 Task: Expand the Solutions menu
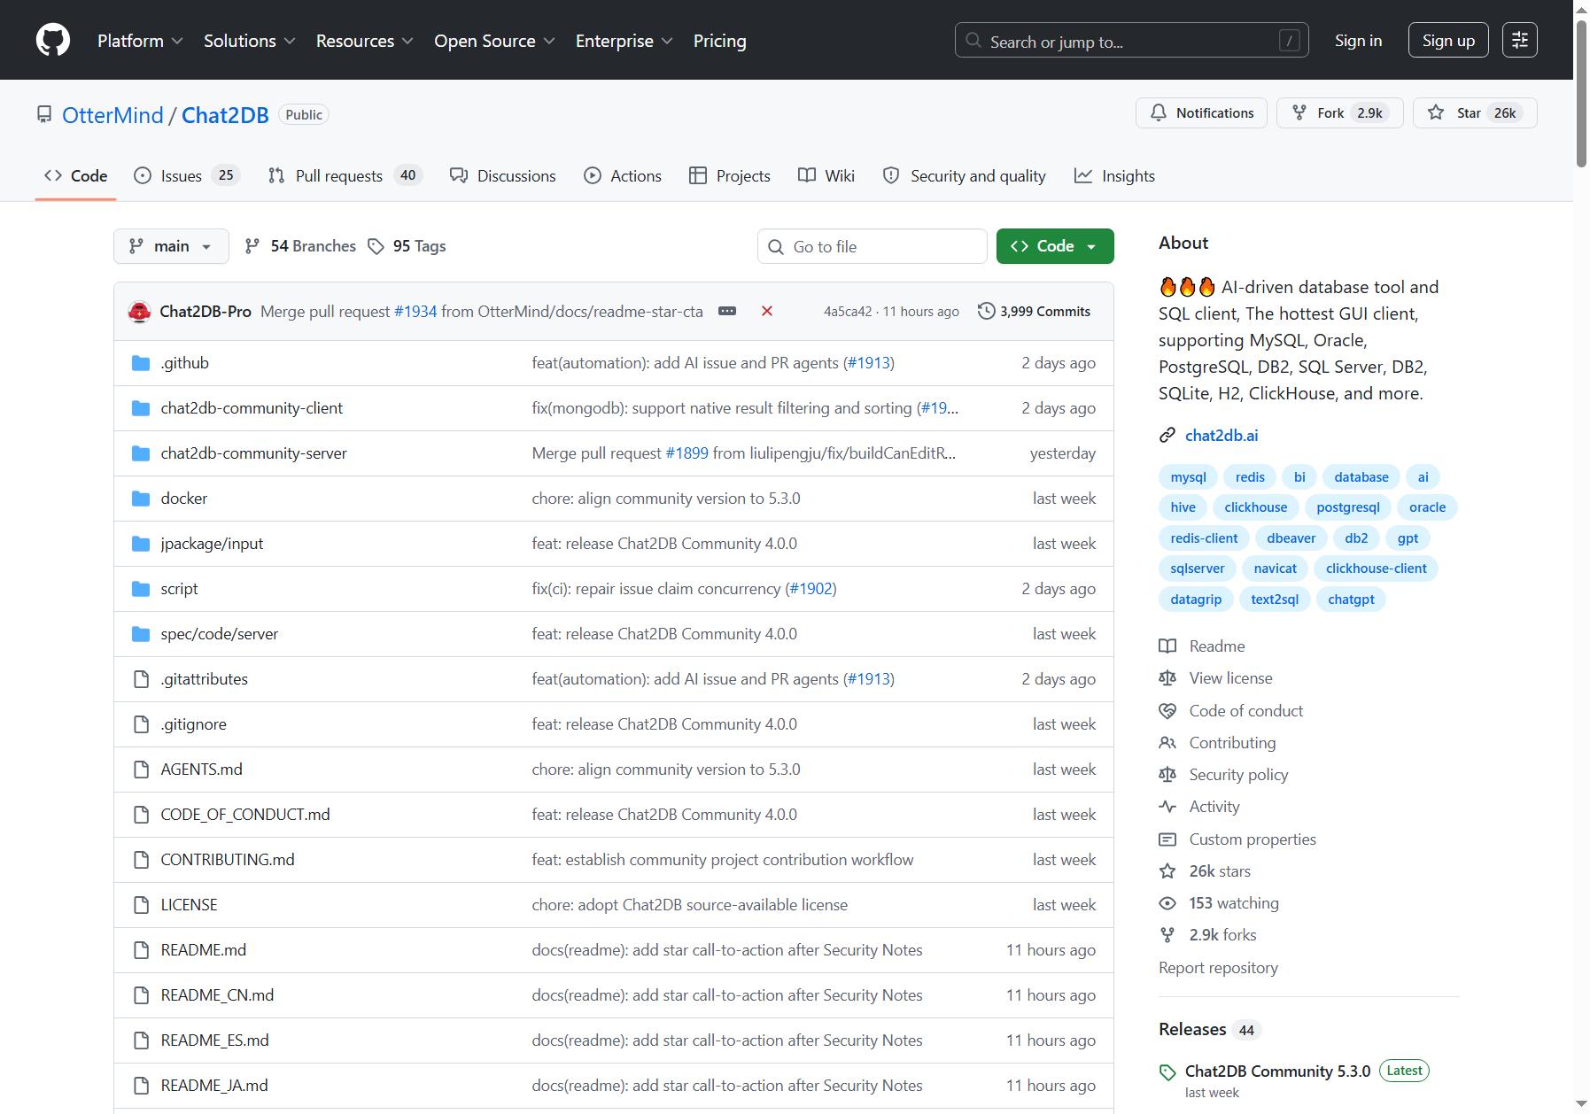tap(249, 41)
